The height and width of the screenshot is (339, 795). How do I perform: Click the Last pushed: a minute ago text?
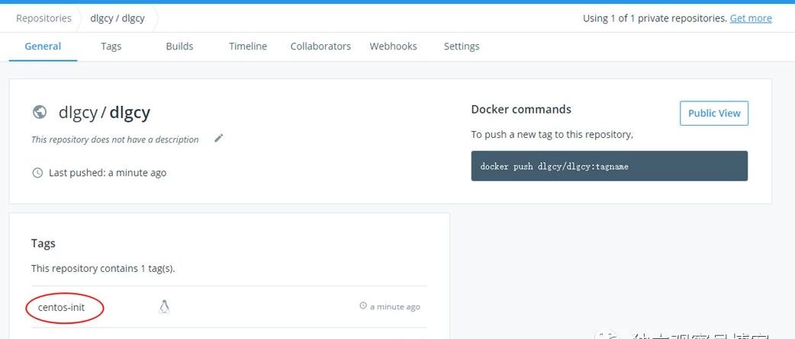click(108, 173)
